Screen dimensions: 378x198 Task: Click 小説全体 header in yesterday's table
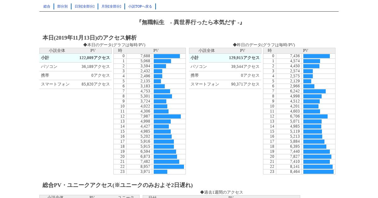[x=207, y=51]
